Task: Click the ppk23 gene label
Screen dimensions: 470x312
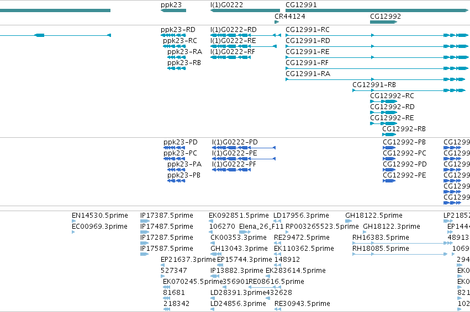Action: point(171,5)
